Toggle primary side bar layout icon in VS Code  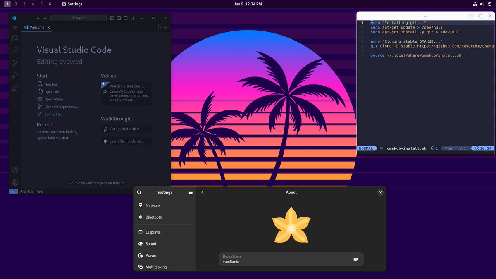[x=112, y=18]
